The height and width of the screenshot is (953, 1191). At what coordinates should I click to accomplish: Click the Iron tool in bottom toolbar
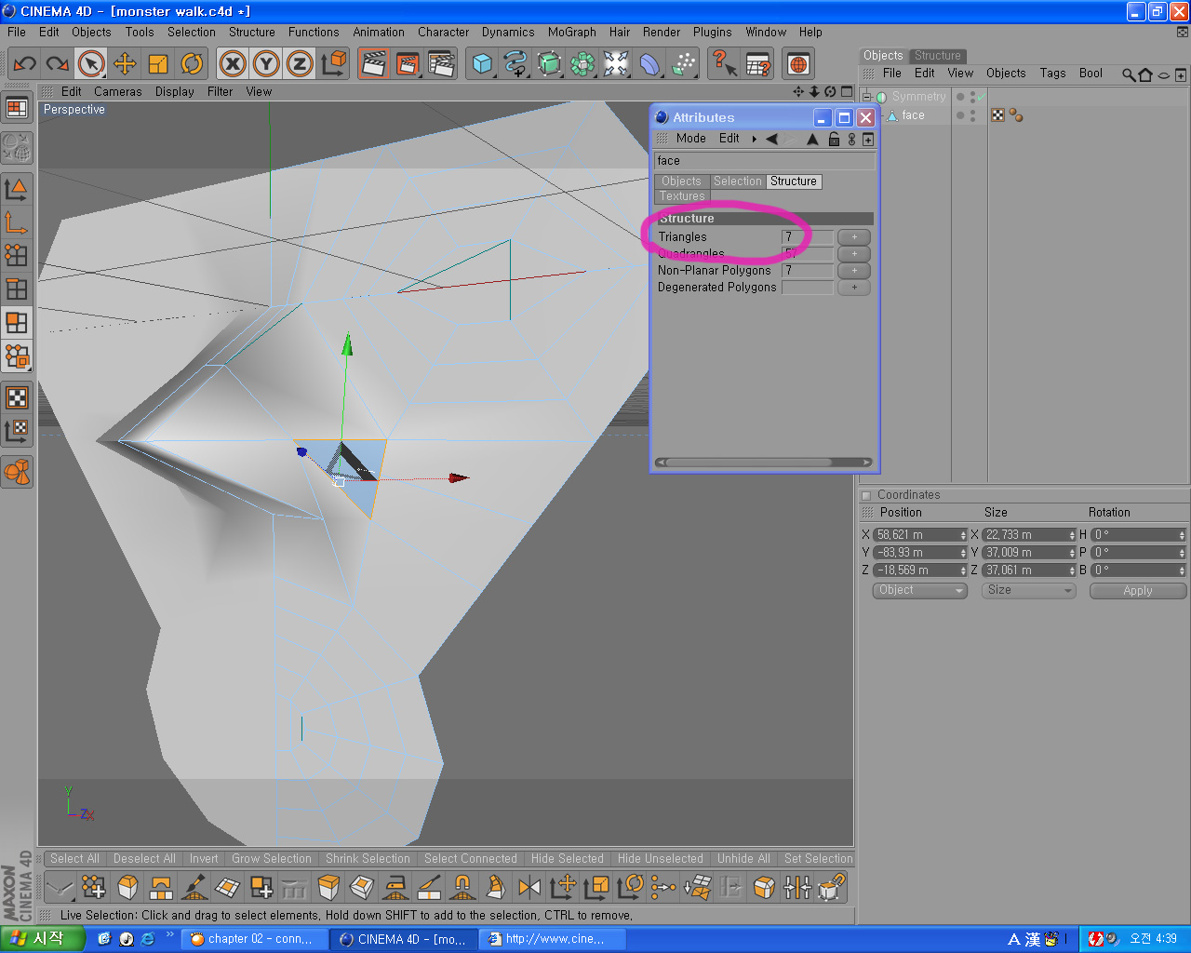tap(395, 887)
